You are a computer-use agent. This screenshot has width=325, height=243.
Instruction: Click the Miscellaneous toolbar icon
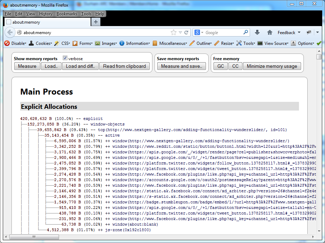coord(155,43)
